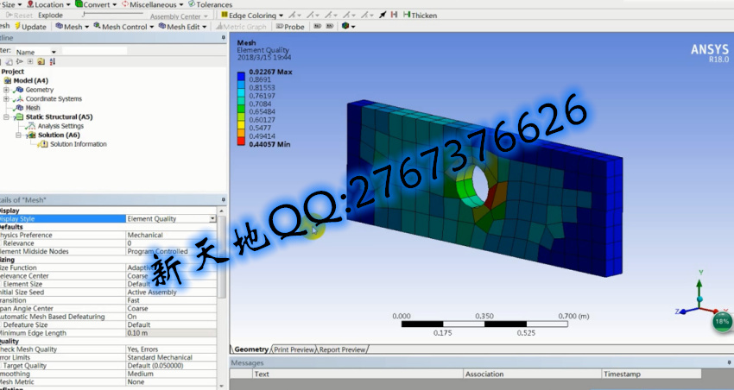Select the Mesh node in outline tree
Screen dimensions: 734x390
[32, 108]
